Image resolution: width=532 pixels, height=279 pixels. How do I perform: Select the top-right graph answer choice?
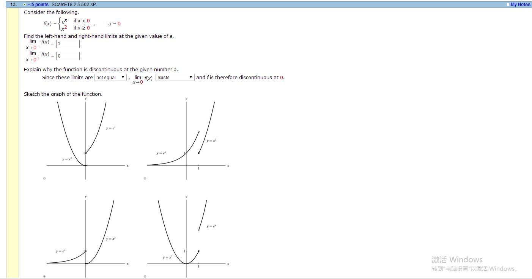[145, 178]
